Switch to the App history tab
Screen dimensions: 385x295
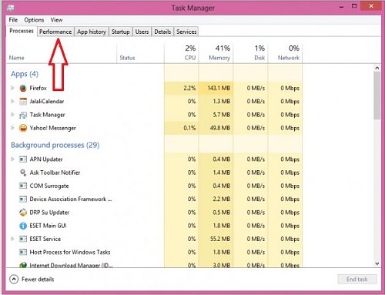[92, 32]
